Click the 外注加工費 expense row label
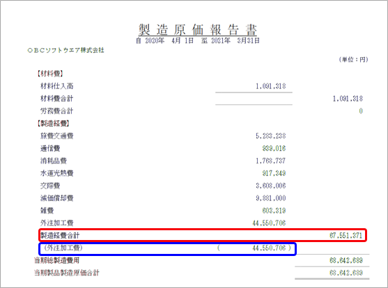The image size is (388, 288). [x=57, y=223]
